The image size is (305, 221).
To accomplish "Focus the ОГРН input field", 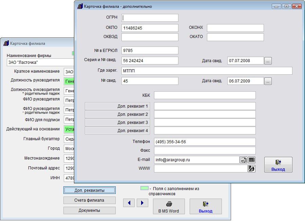I will click(x=150, y=18).
